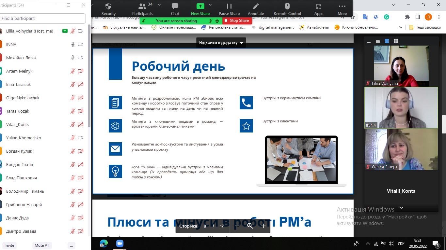Expand the Відкрити в додатку dropdown
Screen dimensions: 446x250
click(242, 43)
